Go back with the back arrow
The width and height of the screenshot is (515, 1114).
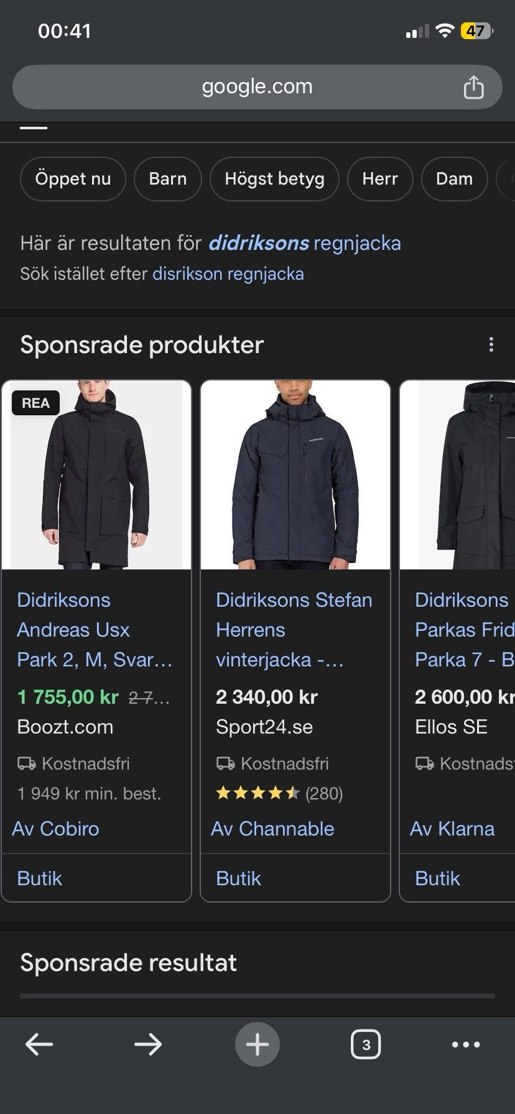point(39,1044)
